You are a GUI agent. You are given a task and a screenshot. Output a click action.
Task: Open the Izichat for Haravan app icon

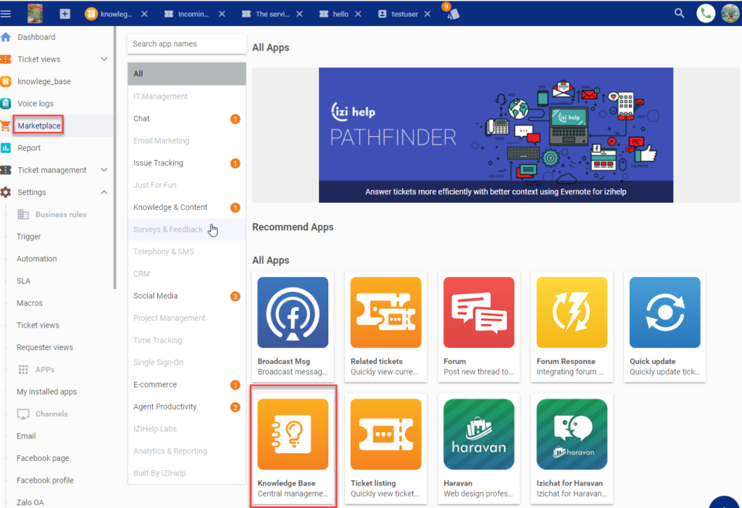tap(572, 434)
